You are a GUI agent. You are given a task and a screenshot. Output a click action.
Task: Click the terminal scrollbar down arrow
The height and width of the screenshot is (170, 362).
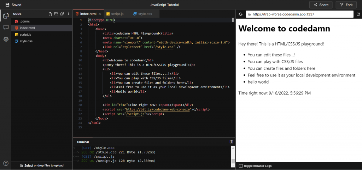click(x=233, y=165)
